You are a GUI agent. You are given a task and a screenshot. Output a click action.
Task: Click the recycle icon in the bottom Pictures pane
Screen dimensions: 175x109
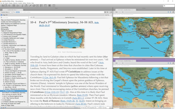coord(173,63)
